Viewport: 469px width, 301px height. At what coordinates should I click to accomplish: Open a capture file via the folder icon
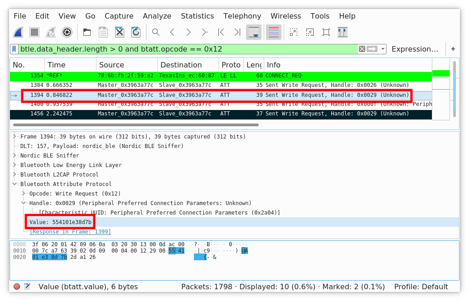tap(86, 32)
